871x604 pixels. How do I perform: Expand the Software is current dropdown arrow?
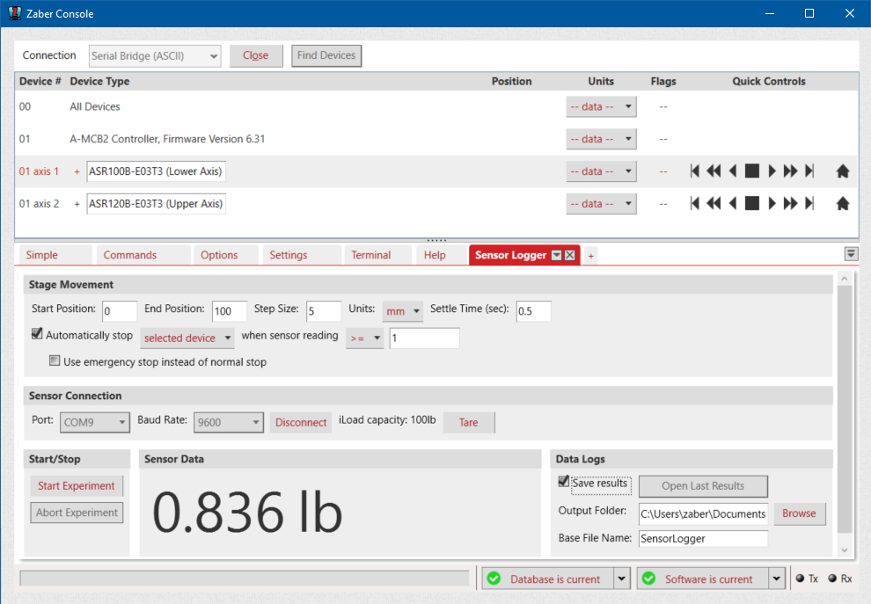click(777, 579)
